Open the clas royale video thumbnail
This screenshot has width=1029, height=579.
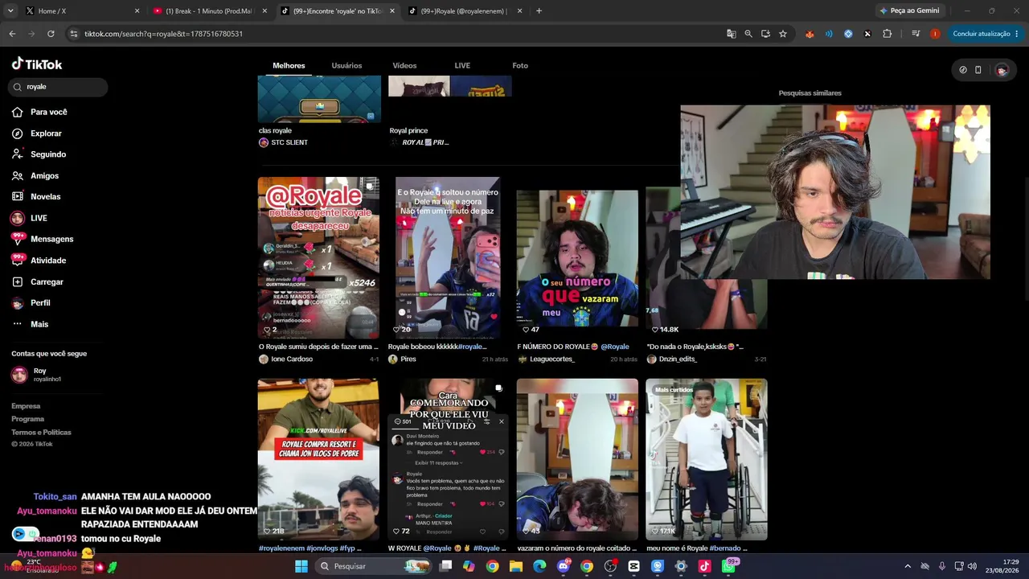(x=319, y=99)
